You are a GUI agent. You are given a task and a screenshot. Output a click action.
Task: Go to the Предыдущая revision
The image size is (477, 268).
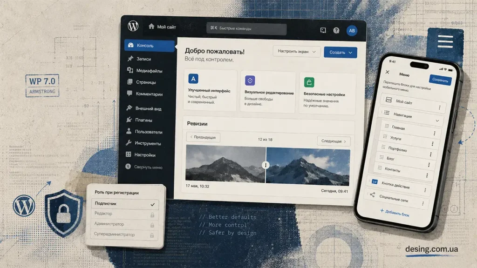(x=203, y=137)
